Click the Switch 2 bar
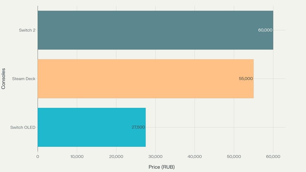The width and height of the screenshot is (306, 172). pyautogui.click(x=155, y=30)
